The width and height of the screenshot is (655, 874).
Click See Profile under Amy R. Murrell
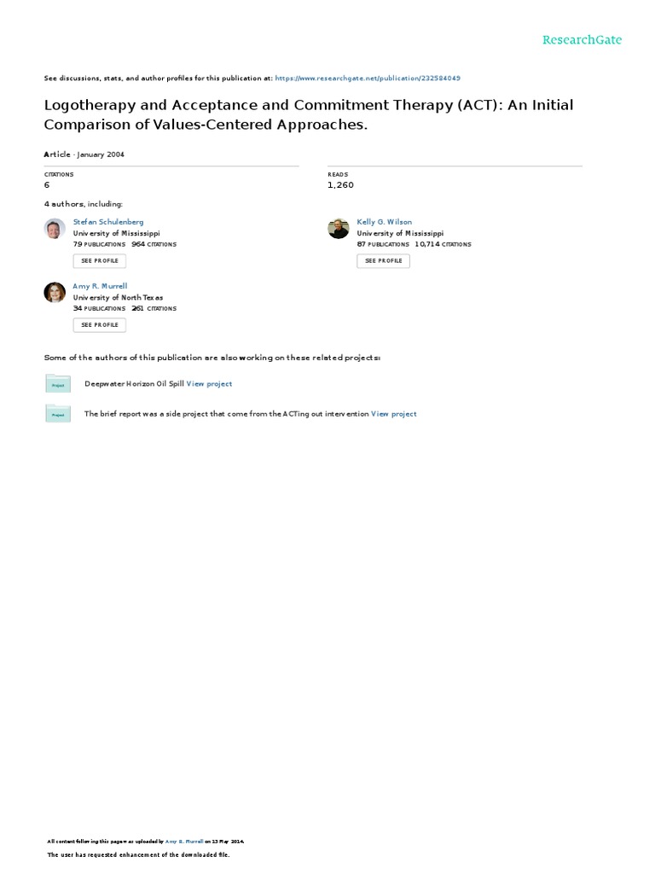coord(100,324)
